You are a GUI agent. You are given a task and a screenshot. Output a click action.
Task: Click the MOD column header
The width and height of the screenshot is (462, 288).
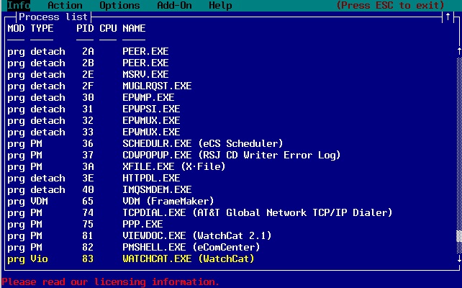click(x=16, y=28)
